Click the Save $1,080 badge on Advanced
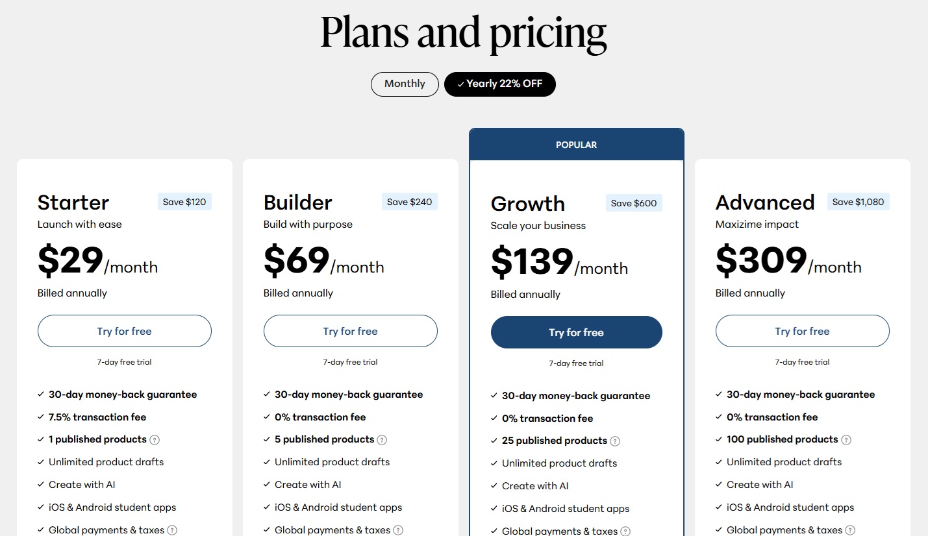Image resolution: width=928 pixels, height=536 pixels. (858, 202)
